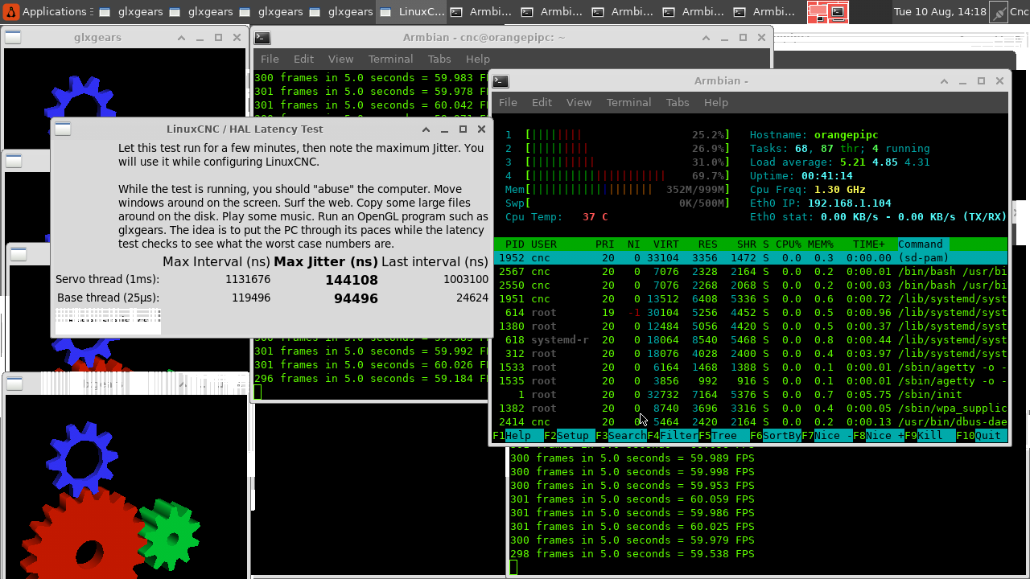1030x579 pixels.
Task: Click servo thread Max Interval value 1131676
Action: [248, 279]
